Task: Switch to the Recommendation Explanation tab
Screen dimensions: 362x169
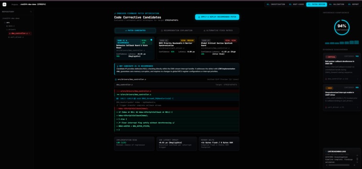Action: [177, 31]
